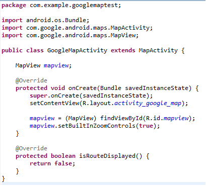Screen dimensions: 206x188
Task: Click the onCreate method name
Action: (x=83, y=88)
